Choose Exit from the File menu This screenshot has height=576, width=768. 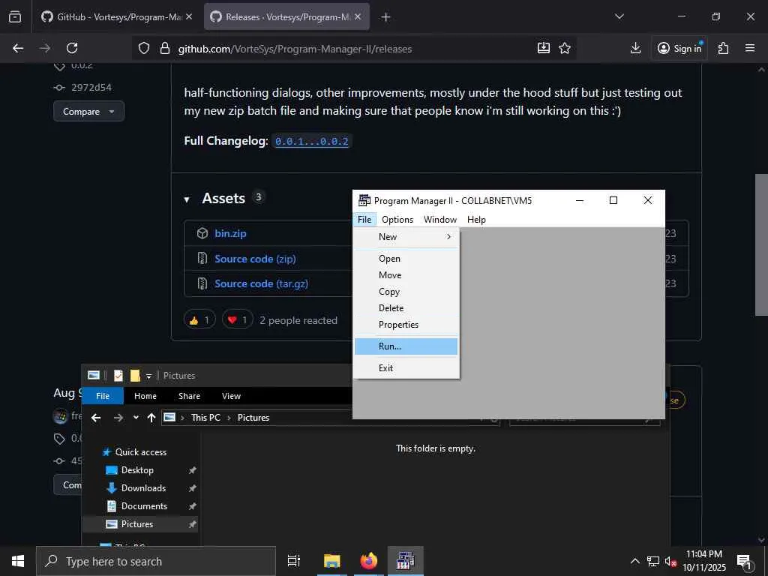[406, 367]
